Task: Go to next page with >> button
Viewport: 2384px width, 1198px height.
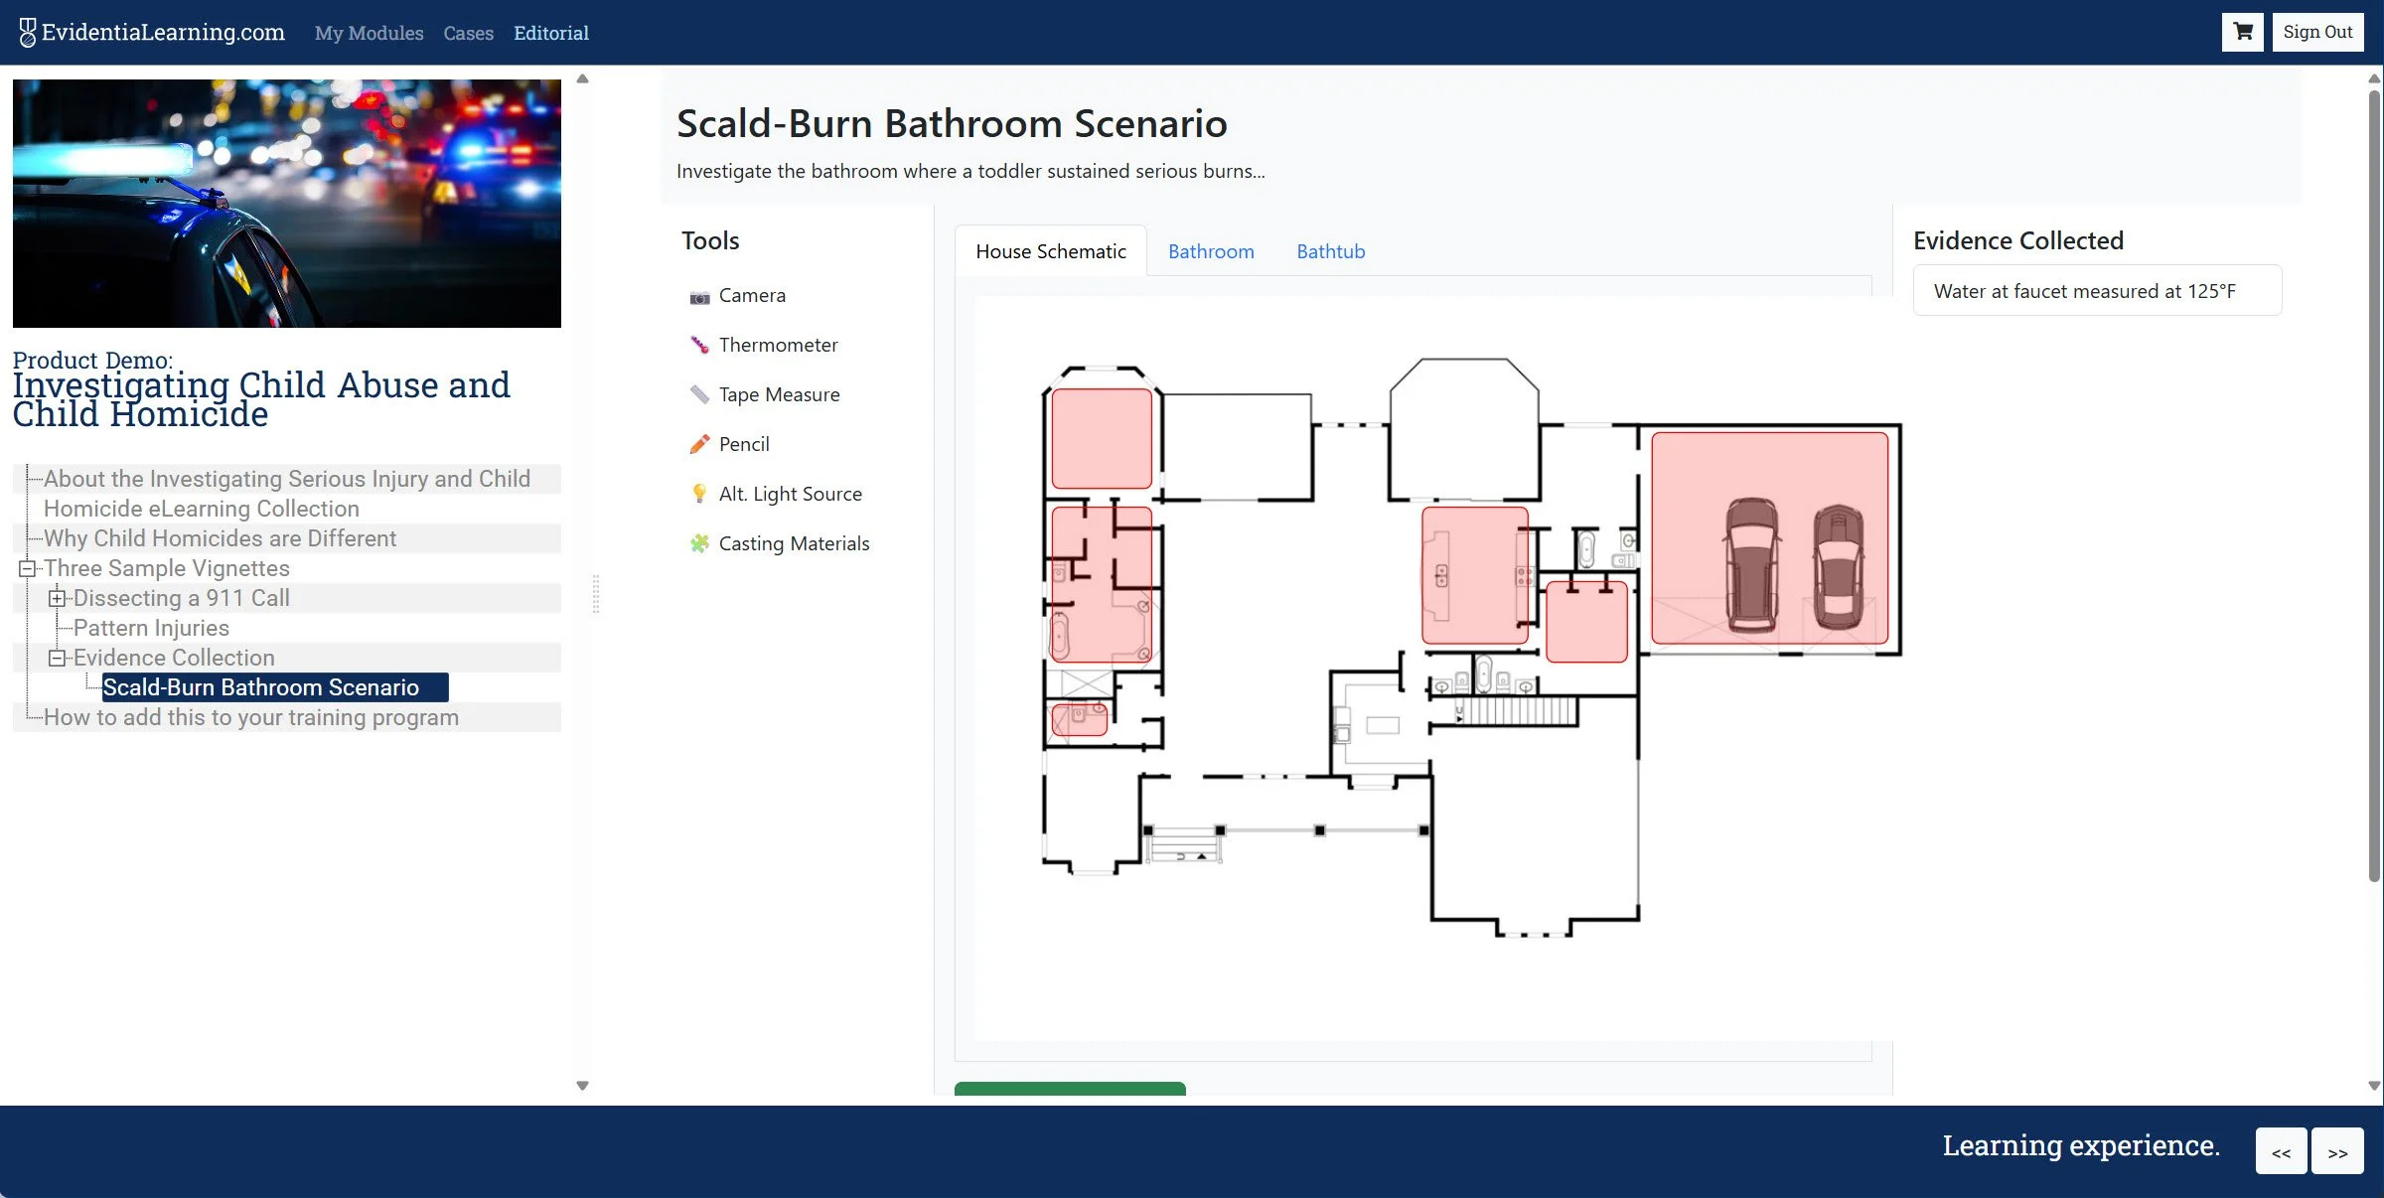Action: 2336,1152
